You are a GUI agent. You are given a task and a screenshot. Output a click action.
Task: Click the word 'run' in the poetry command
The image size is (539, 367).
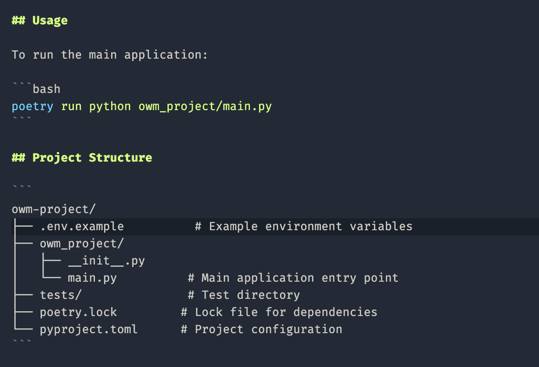[x=71, y=107]
